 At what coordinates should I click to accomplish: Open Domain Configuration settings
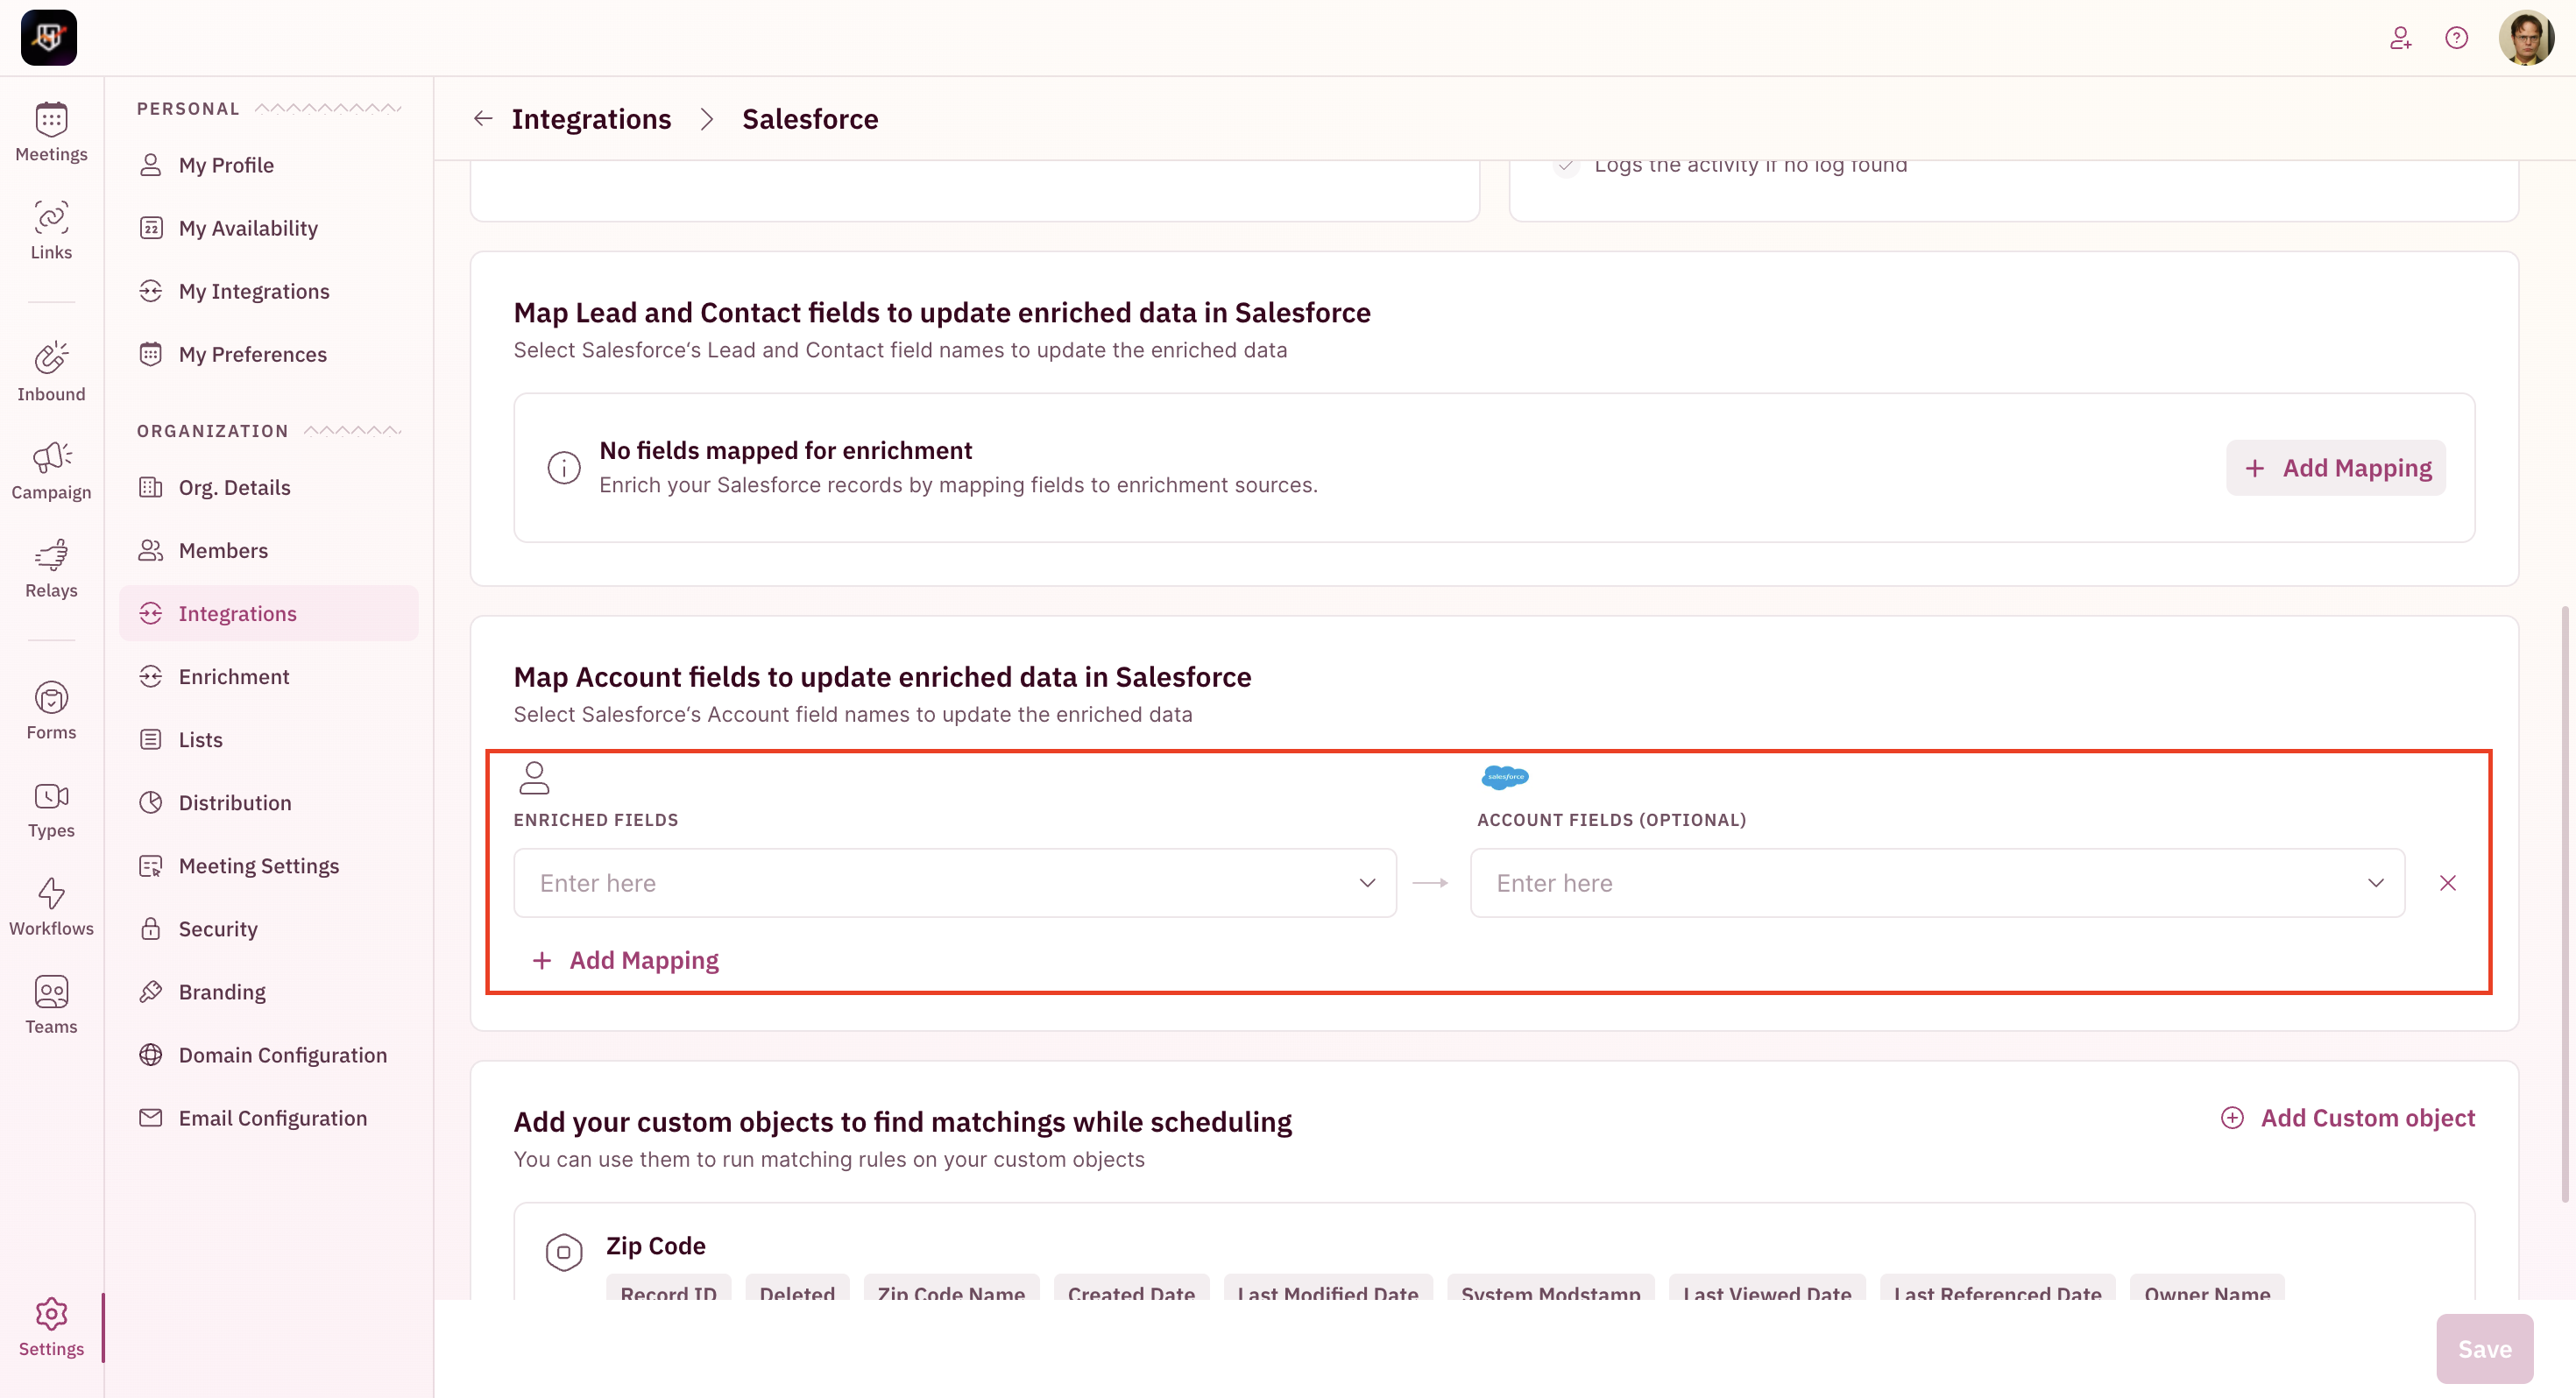[282, 1055]
